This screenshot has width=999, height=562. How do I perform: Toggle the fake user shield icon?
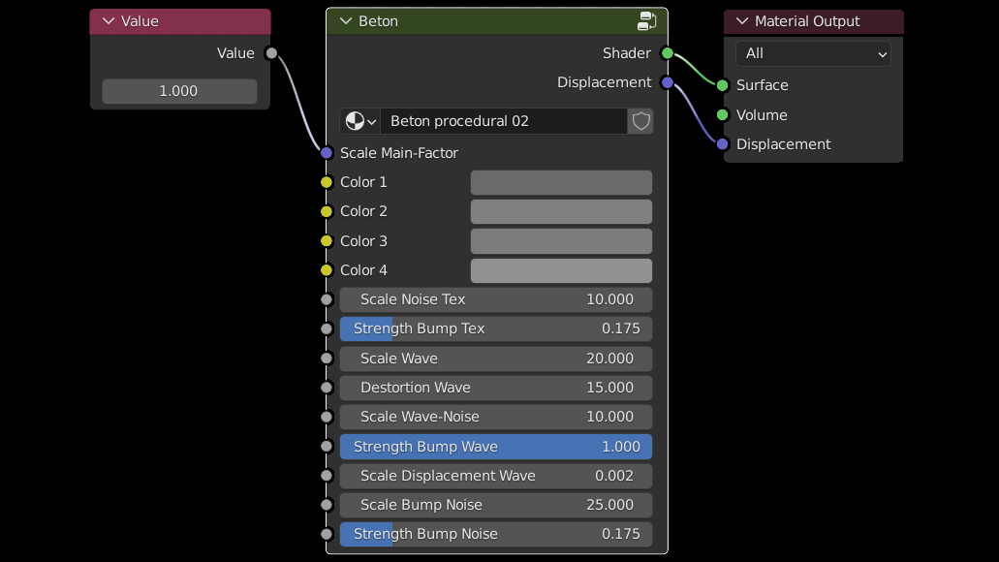click(x=640, y=121)
